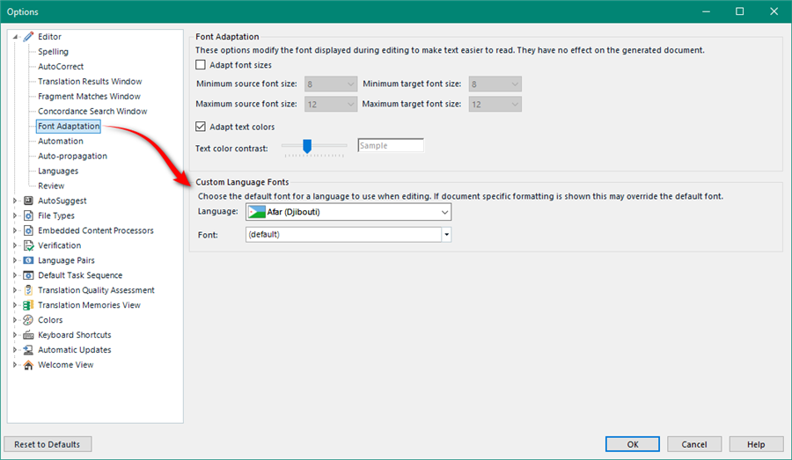Open the Language dropdown showing Afar (Djibouti)
The height and width of the screenshot is (460, 792).
coord(348,212)
